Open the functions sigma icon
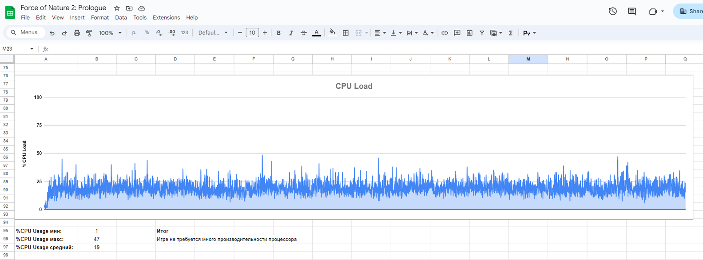The width and height of the screenshot is (703, 260). 511,33
